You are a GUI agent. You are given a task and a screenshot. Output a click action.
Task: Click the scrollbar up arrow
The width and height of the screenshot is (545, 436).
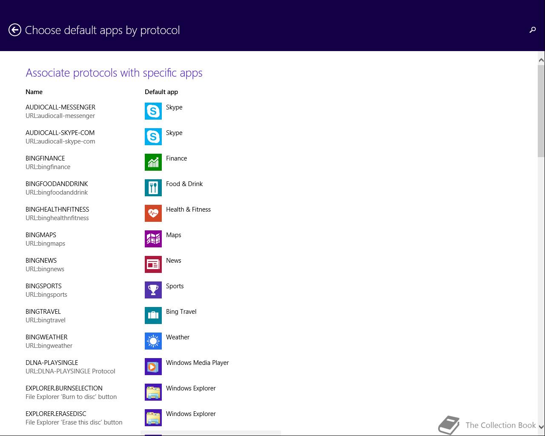pyautogui.click(x=541, y=60)
